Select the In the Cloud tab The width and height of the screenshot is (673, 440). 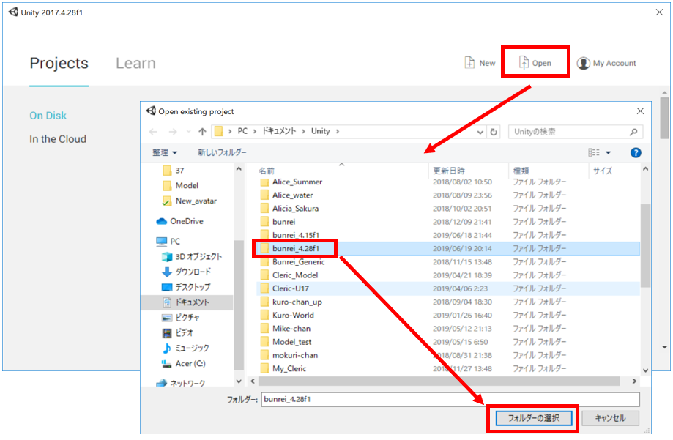58,139
